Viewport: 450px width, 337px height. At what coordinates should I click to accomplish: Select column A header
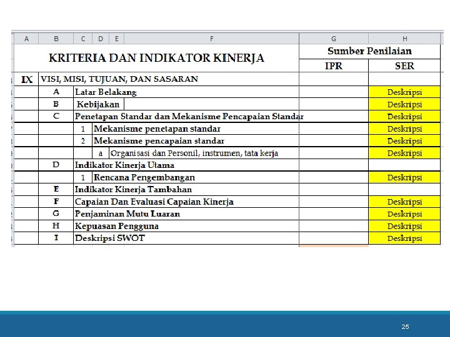(26, 39)
